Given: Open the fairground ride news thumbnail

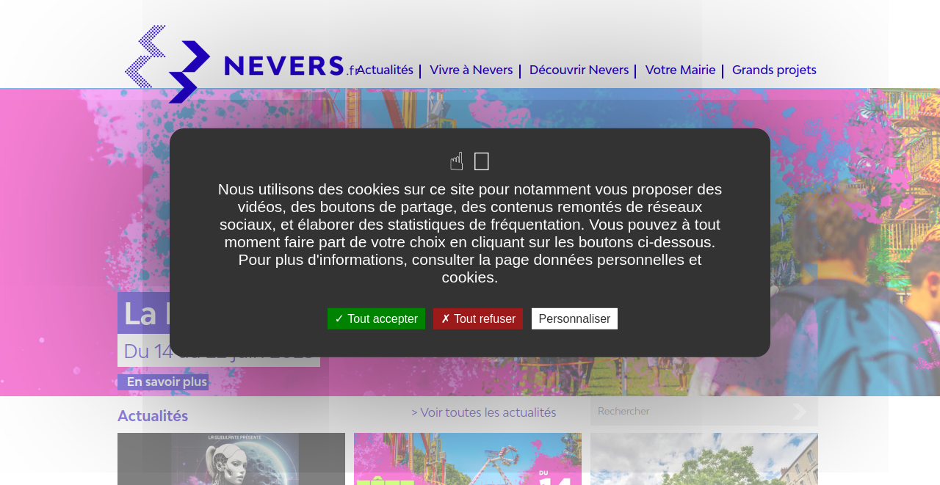Looking at the screenshot, I should pyautogui.click(x=468, y=459).
